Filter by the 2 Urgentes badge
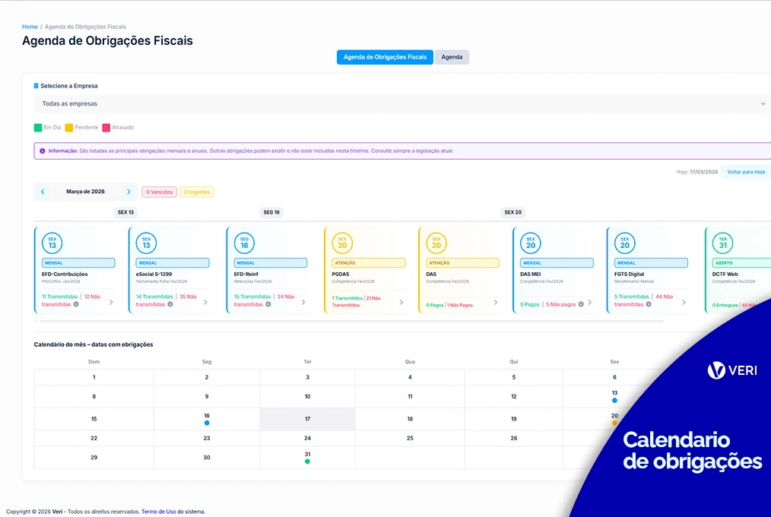771x517 pixels. pos(198,192)
